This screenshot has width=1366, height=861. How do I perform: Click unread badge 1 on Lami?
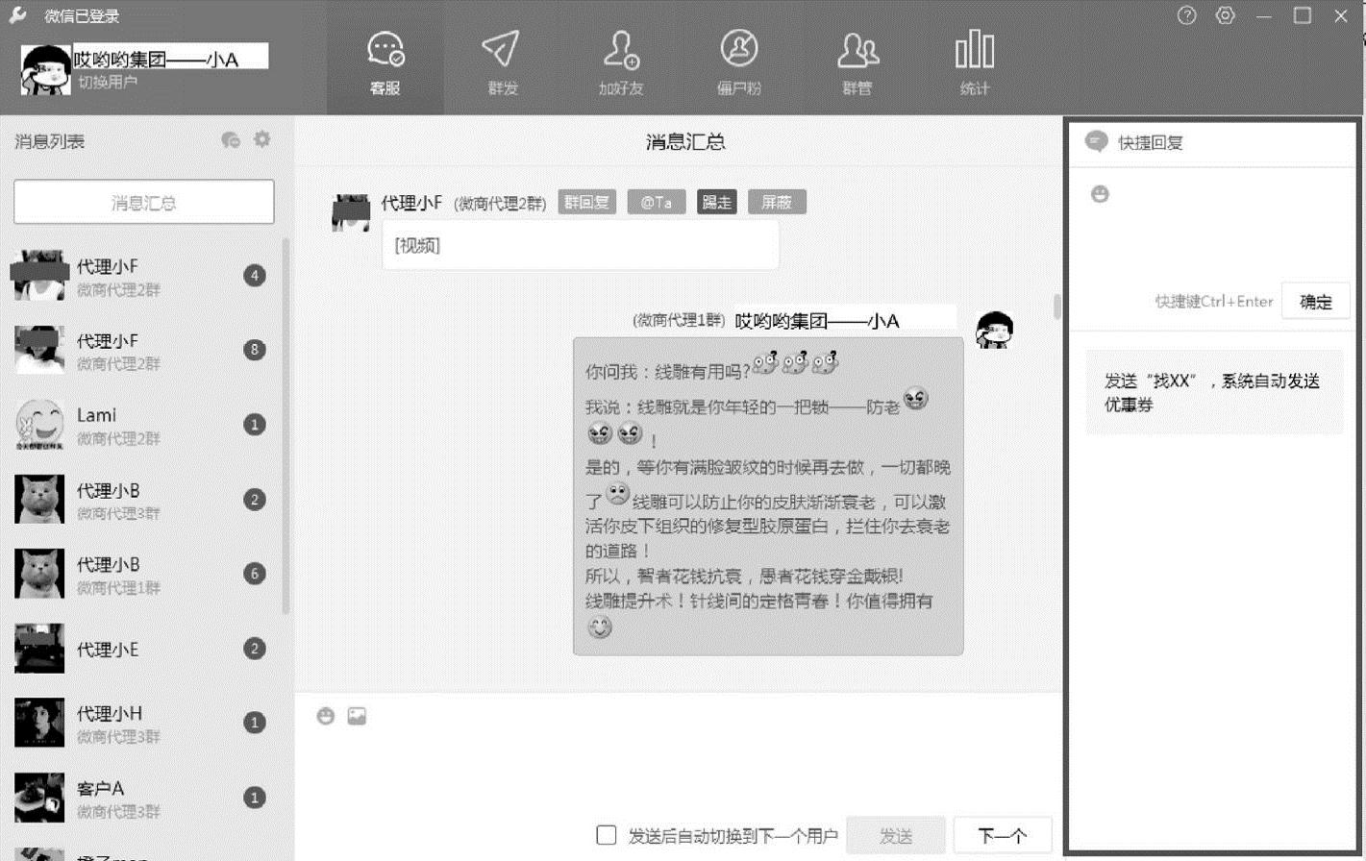coord(255,425)
